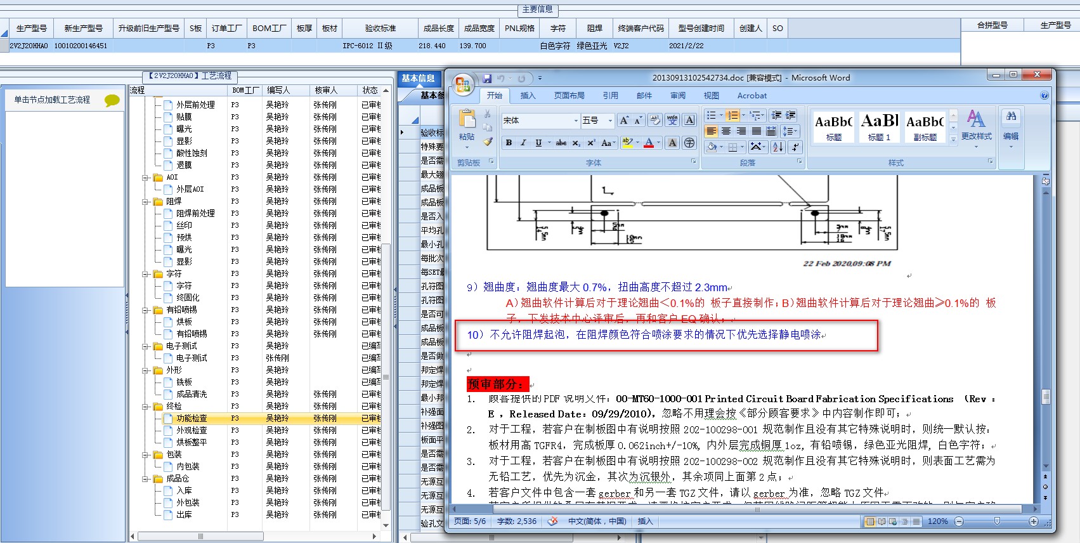Open the 插入 ribbon tab
Screen dimensions: 1080x543
coord(528,96)
